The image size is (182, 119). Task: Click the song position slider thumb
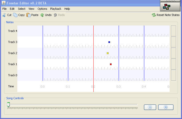(8, 105)
